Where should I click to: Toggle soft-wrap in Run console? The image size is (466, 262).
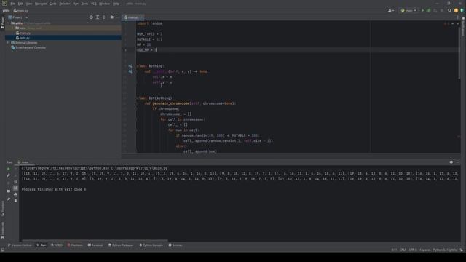[x=15, y=182]
